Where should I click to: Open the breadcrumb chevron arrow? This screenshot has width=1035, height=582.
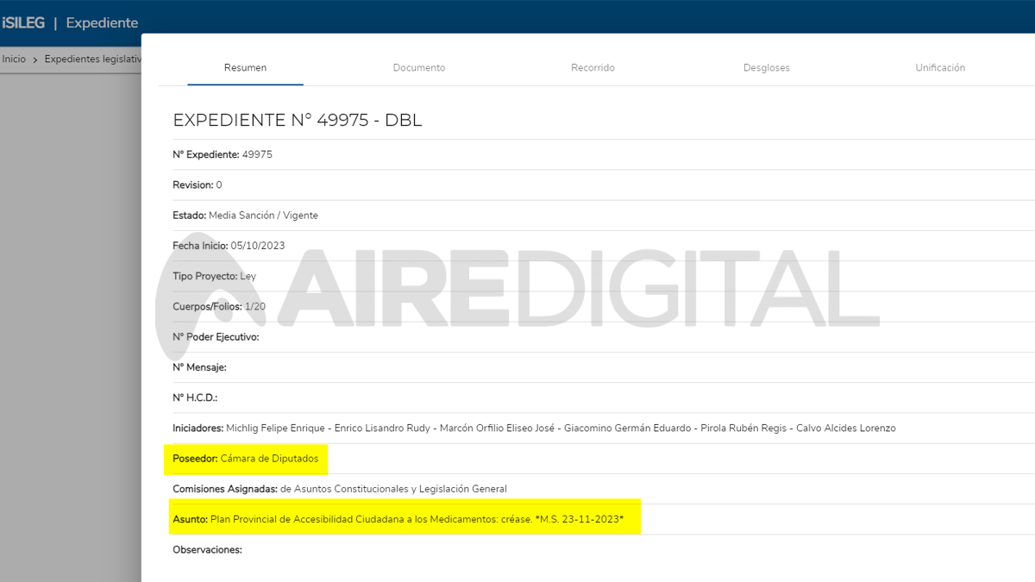34,59
